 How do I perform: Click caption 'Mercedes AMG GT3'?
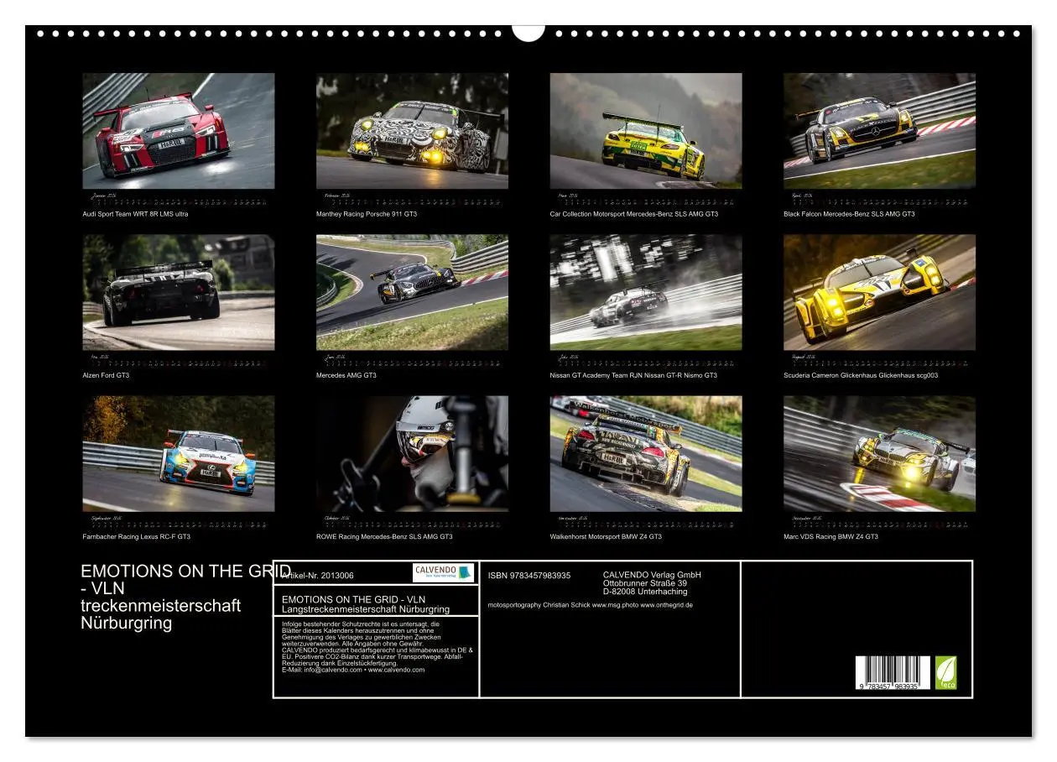point(346,375)
